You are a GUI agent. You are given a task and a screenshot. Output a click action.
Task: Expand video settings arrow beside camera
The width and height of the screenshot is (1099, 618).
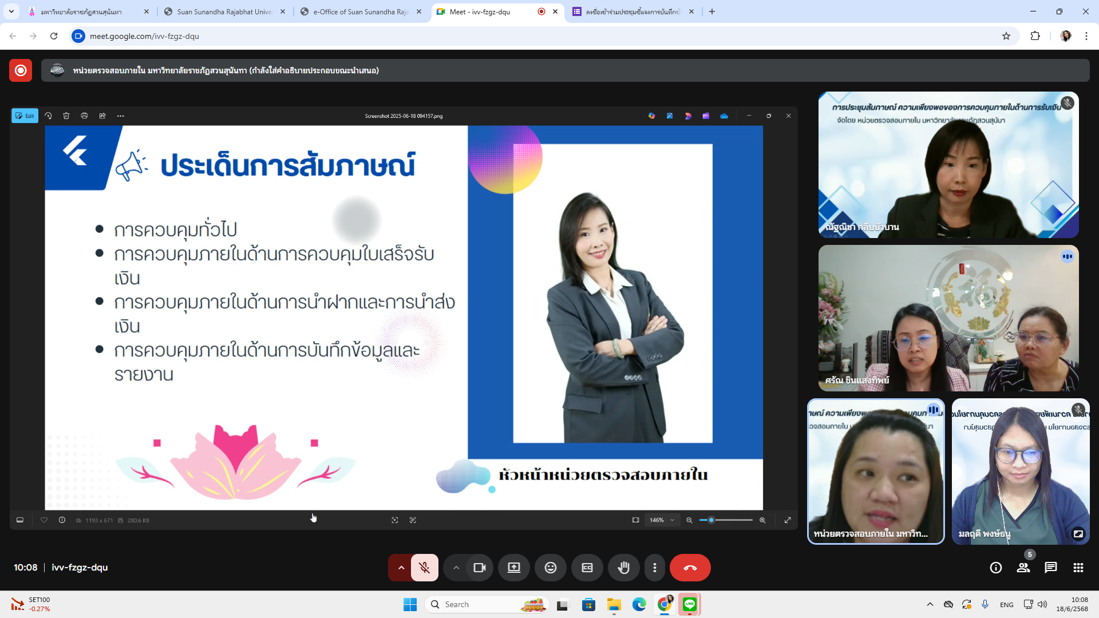(456, 568)
